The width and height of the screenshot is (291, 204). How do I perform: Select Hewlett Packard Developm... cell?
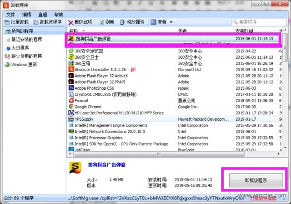203,119
